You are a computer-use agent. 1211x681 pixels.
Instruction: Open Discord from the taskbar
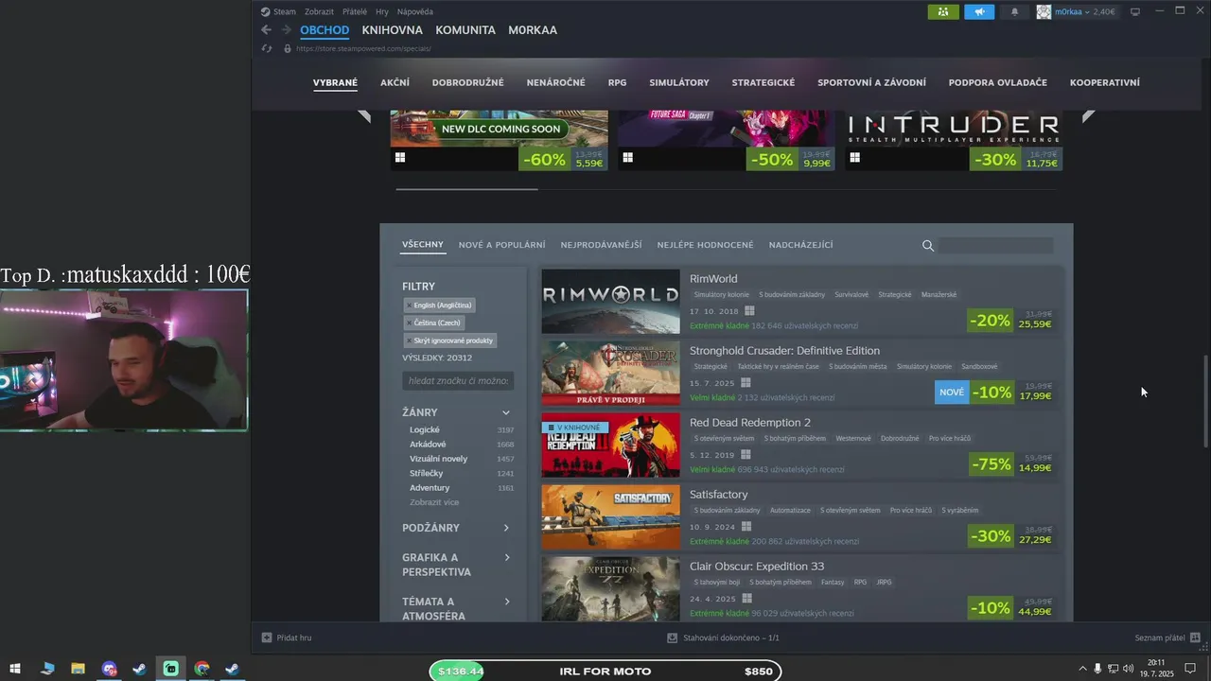click(x=110, y=669)
